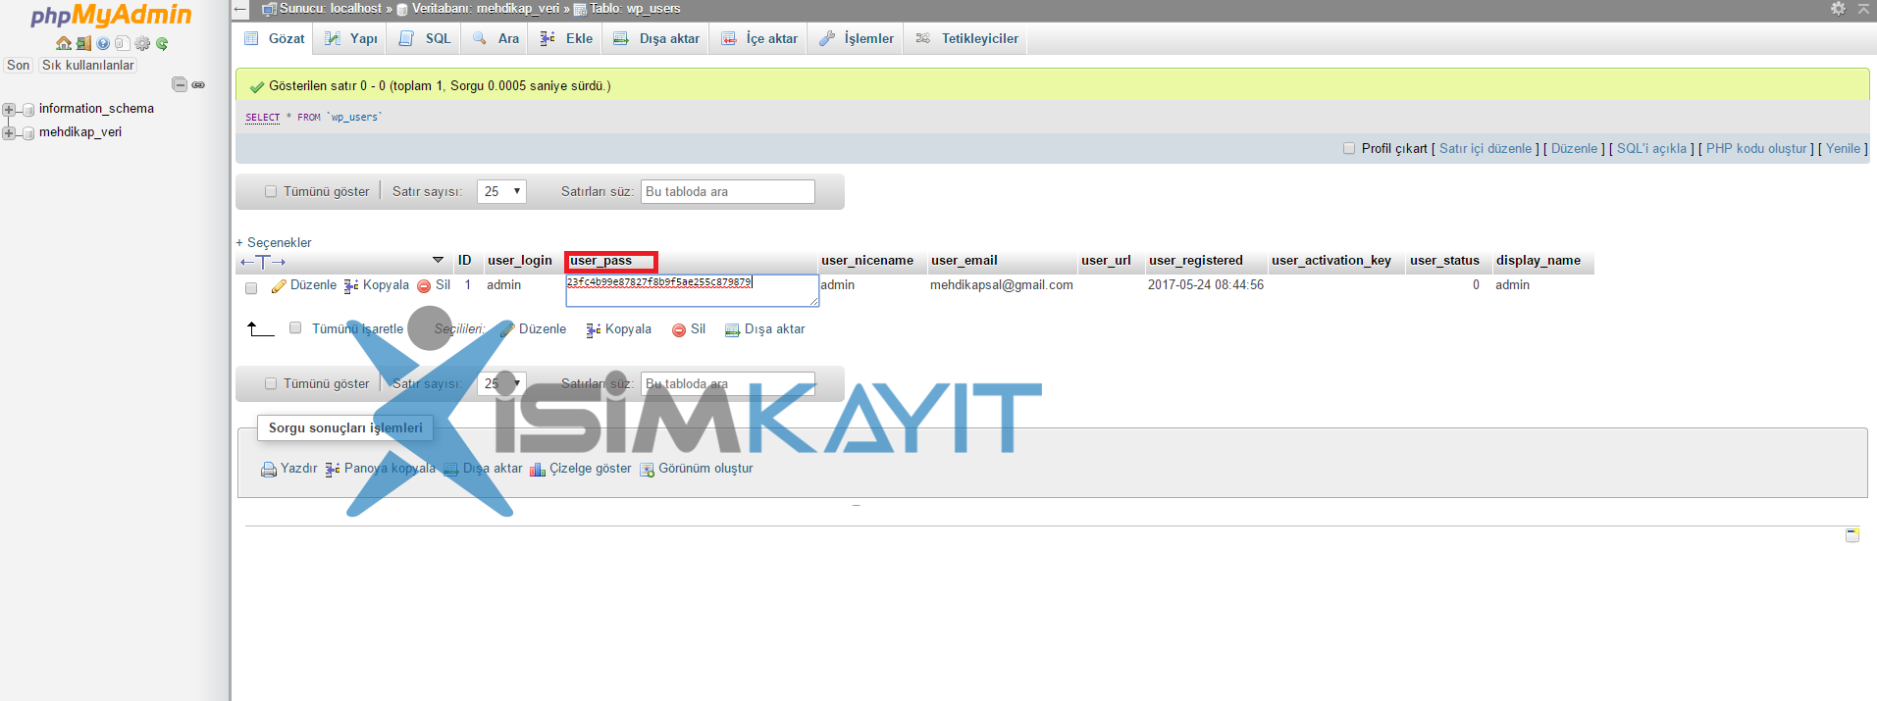Click the server icon in breadcrumb
Image resolution: width=1877 pixels, height=701 pixels.
pos(269,10)
